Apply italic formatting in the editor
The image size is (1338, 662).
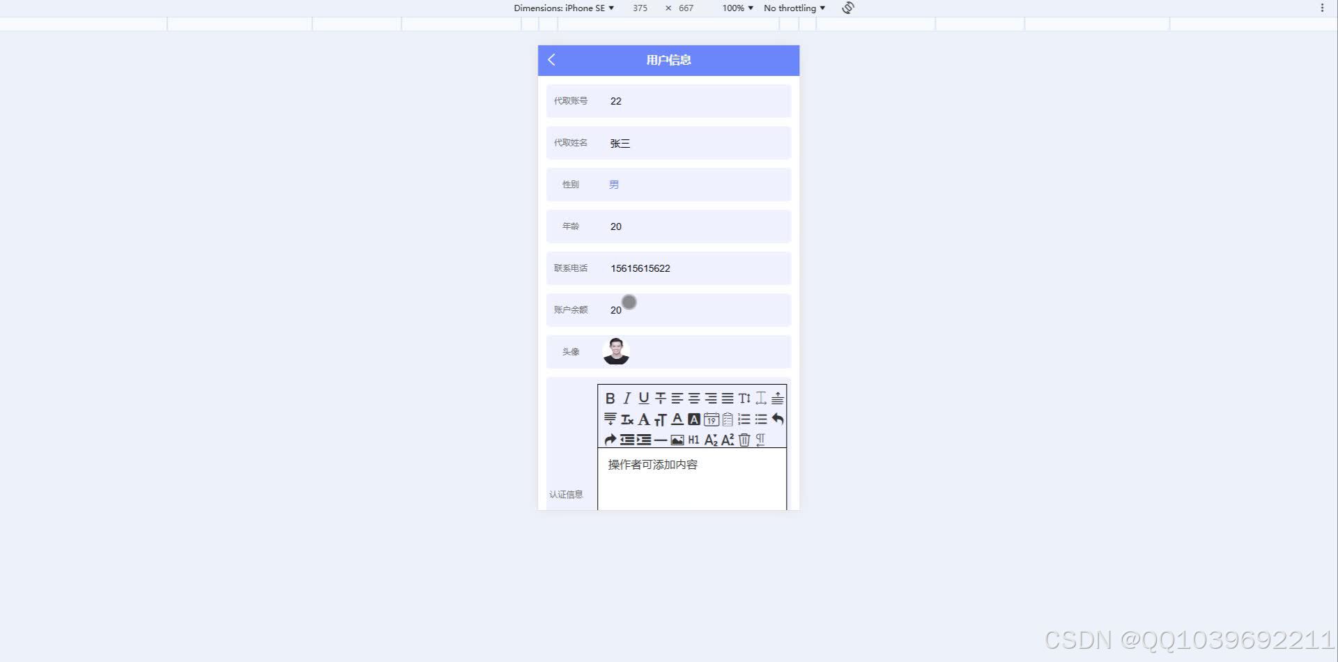pyautogui.click(x=626, y=398)
